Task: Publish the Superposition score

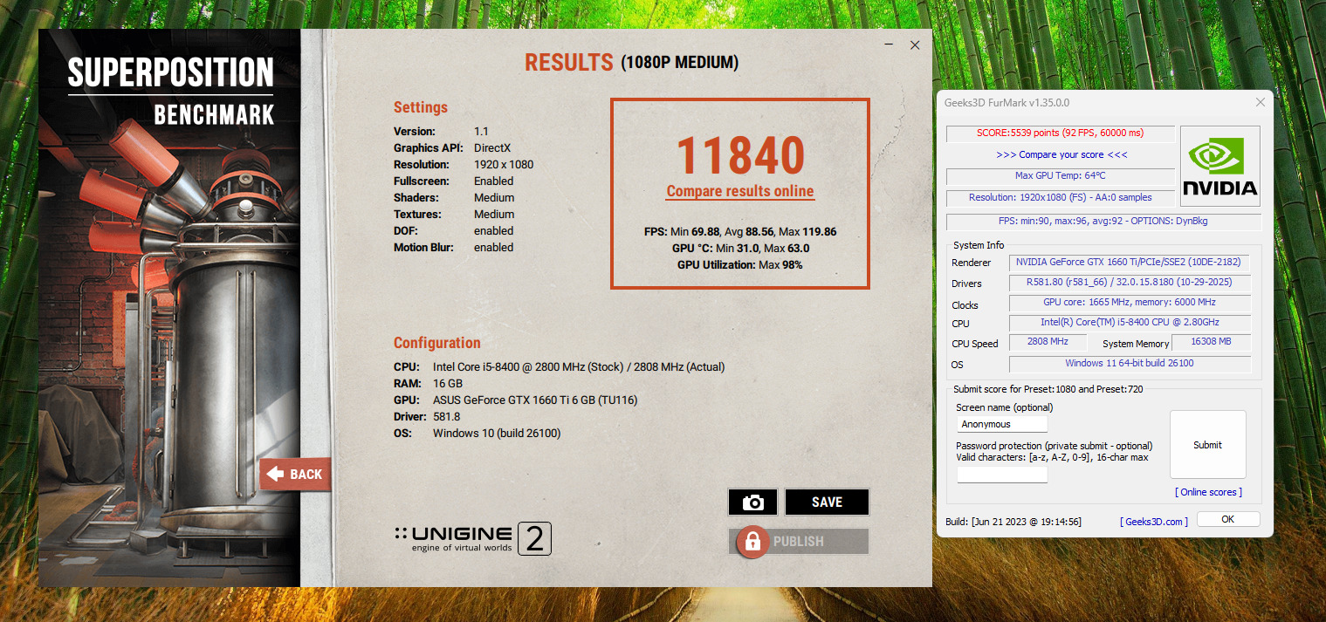Action: click(799, 542)
